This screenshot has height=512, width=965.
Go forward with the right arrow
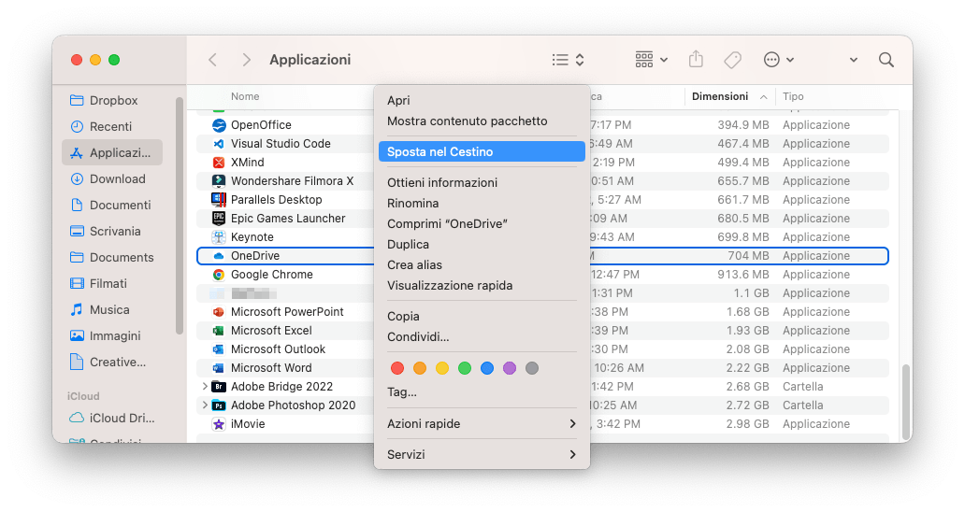(246, 60)
